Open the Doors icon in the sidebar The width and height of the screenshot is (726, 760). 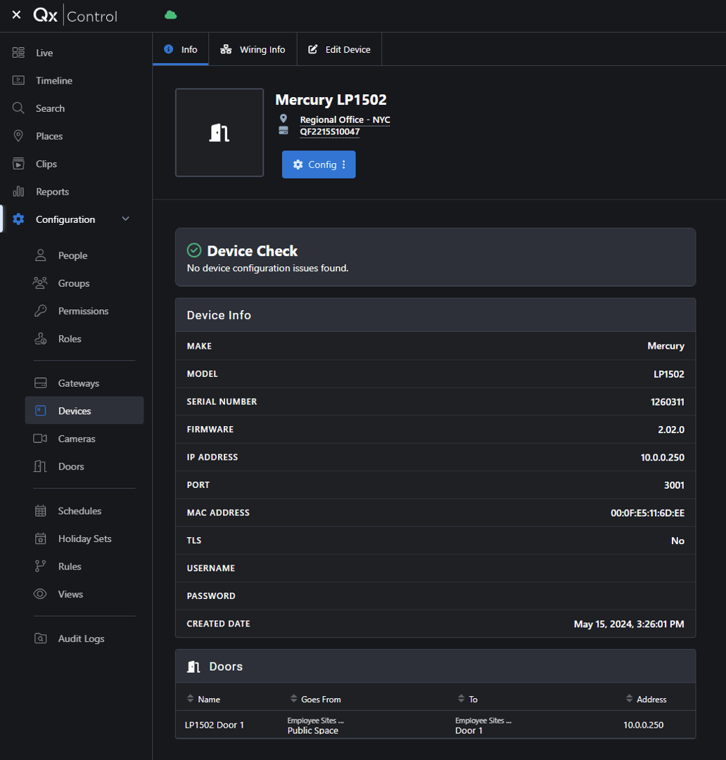[x=41, y=466]
